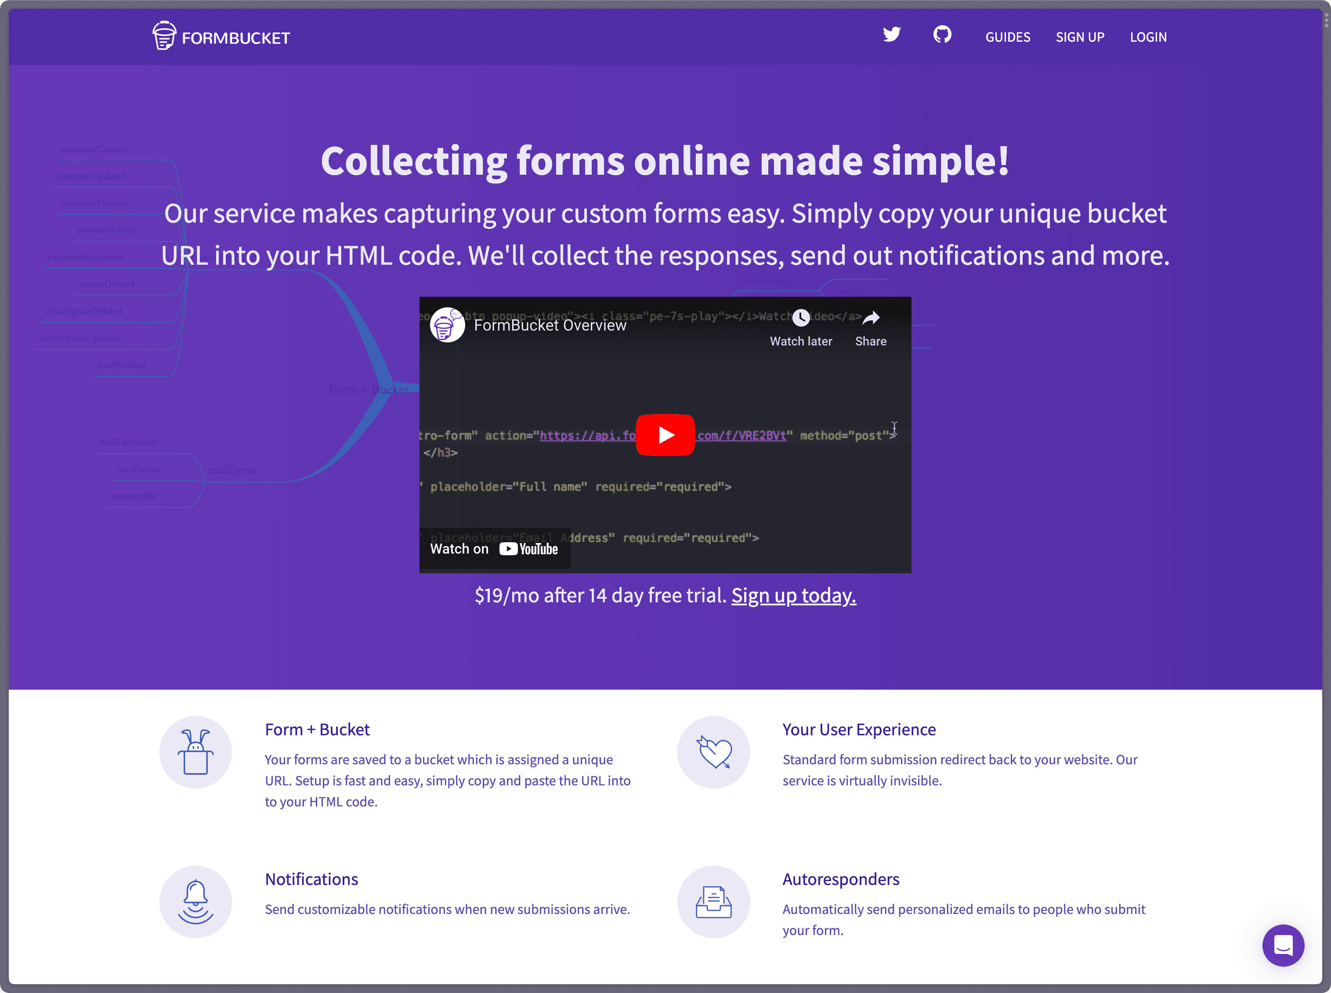Viewport: 1331px width, 993px height.
Task: Click the inbox letter Autoresponders icon
Action: point(713,901)
